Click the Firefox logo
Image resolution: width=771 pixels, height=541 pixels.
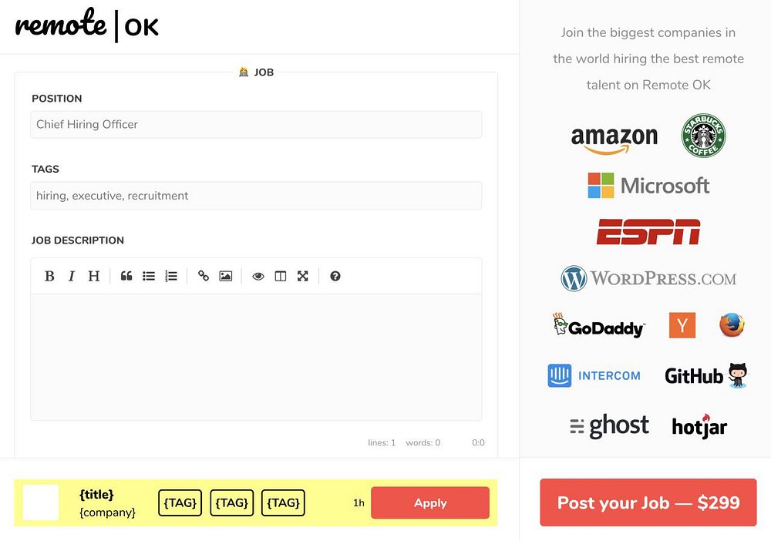click(x=732, y=324)
